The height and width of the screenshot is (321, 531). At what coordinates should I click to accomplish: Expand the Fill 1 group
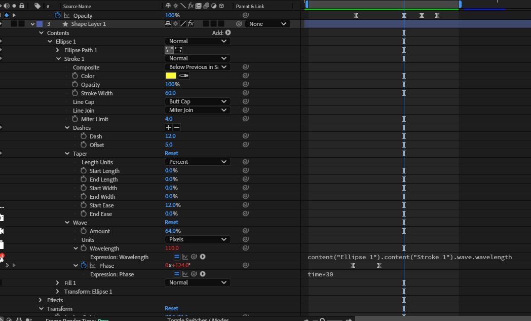(58, 282)
